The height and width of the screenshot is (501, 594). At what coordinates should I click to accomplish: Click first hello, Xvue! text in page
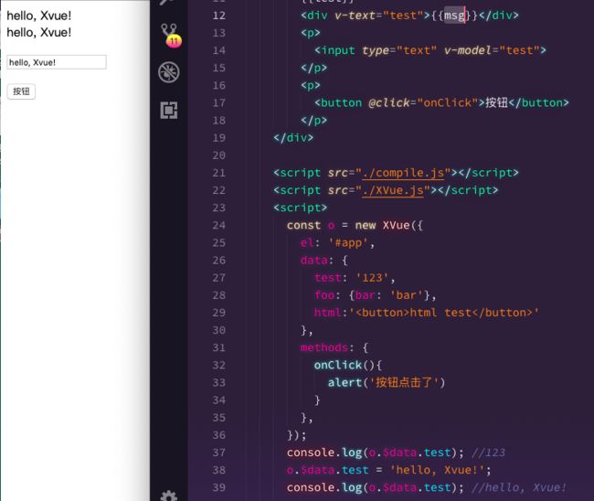(x=39, y=16)
